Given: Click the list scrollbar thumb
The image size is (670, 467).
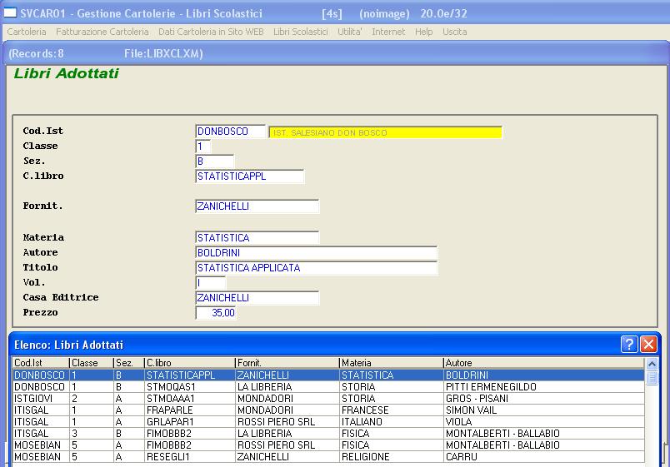Looking at the screenshot, I should [652, 378].
